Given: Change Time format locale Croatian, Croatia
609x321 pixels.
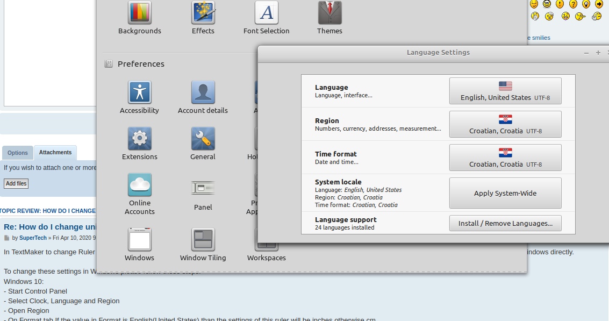Looking at the screenshot, I should coord(505,158).
